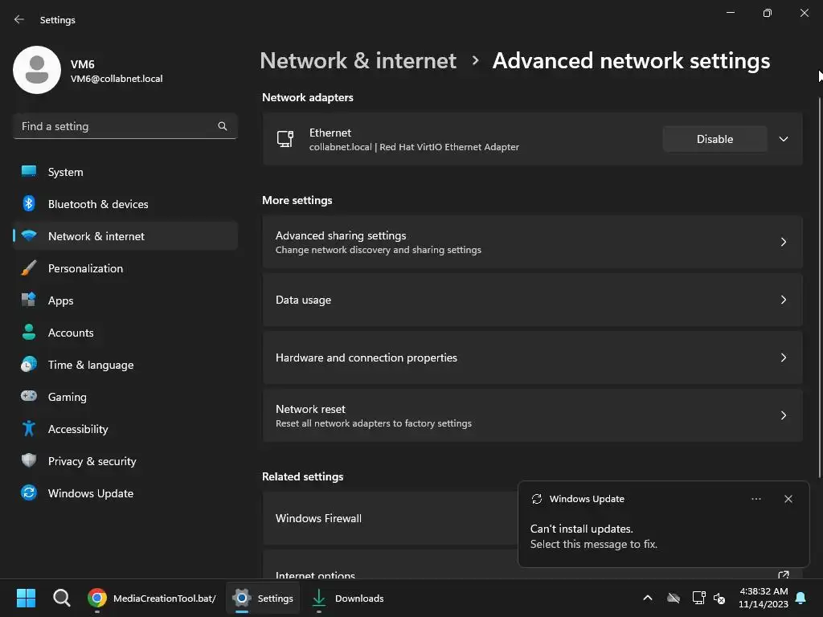Disable the Ethernet adapter

(714, 139)
